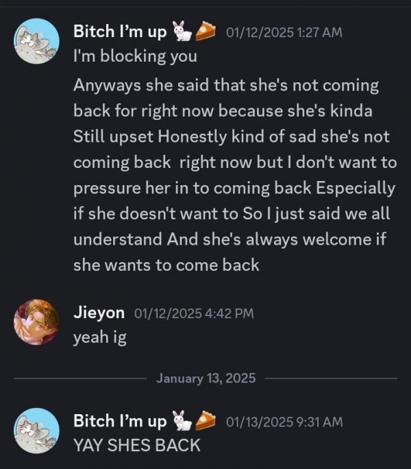Click the January 13, 2025 date divider
The height and width of the screenshot is (469, 411).
click(x=206, y=378)
